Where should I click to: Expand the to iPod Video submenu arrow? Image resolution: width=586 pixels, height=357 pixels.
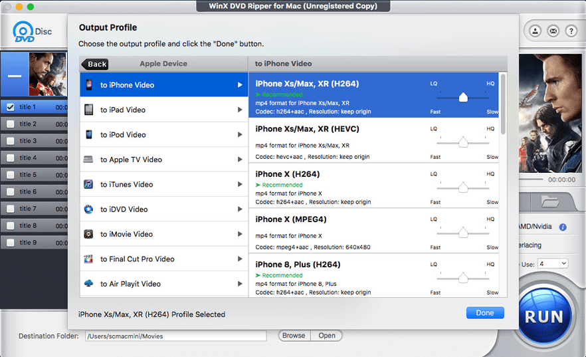coord(240,135)
